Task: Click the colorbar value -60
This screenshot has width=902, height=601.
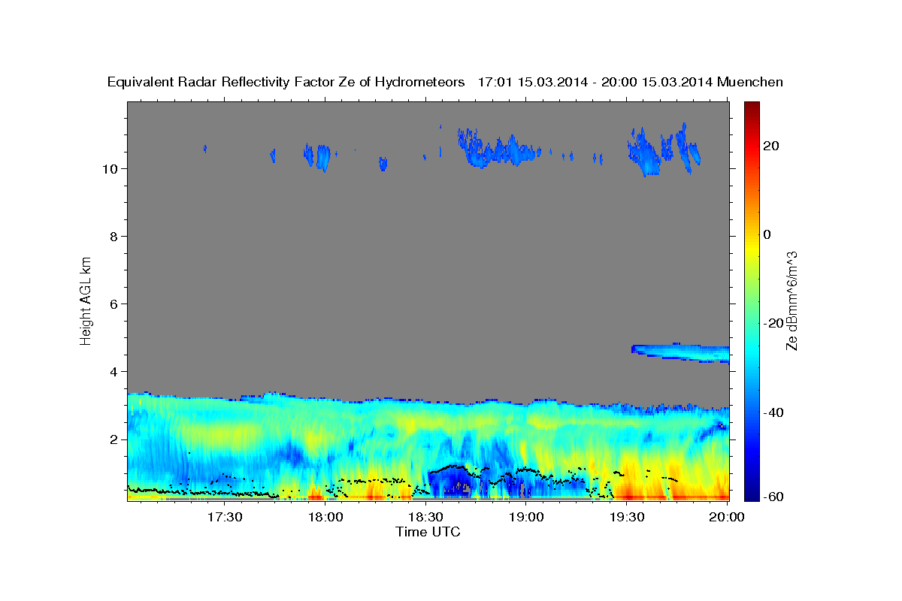Action: pyautogui.click(x=773, y=496)
